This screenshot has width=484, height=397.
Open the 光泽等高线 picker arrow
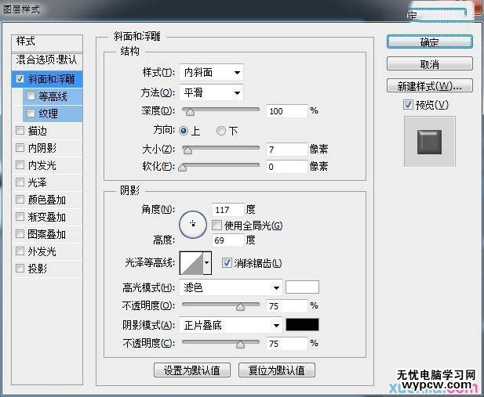click(x=207, y=263)
